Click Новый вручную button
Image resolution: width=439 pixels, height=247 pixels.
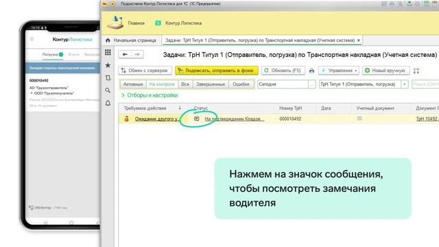tap(385, 71)
